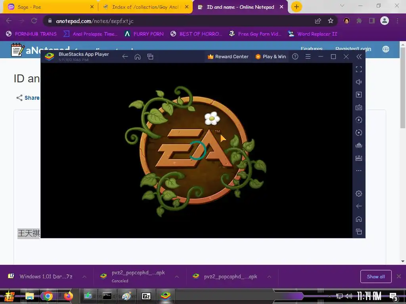Click the back arrow in BlueStacks title bar

125,57
